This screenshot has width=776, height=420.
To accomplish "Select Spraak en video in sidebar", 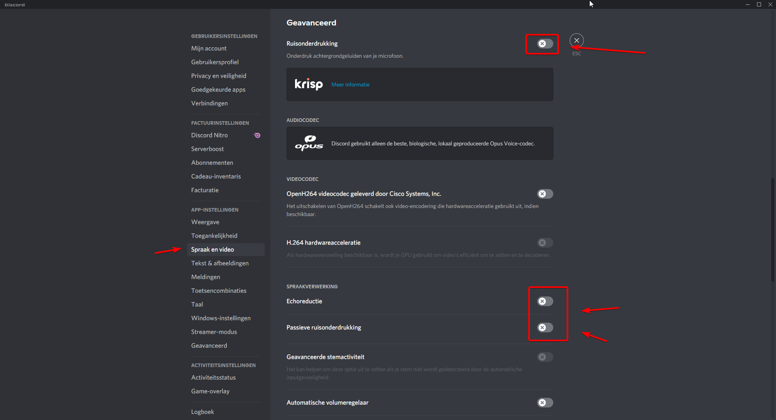I will (x=213, y=250).
